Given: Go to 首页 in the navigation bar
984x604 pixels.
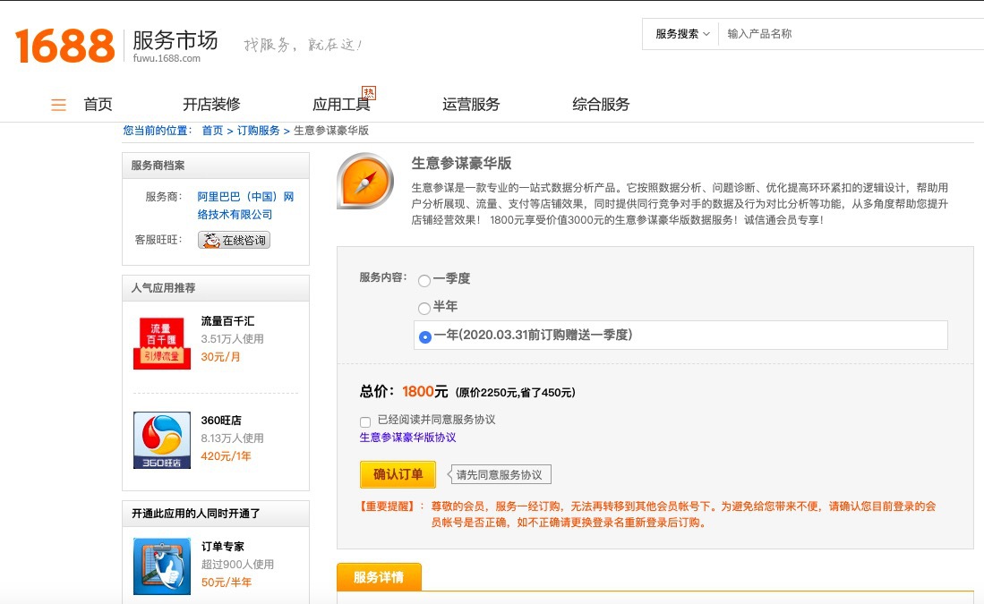Looking at the screenshot, I should (x=98, y=104).
